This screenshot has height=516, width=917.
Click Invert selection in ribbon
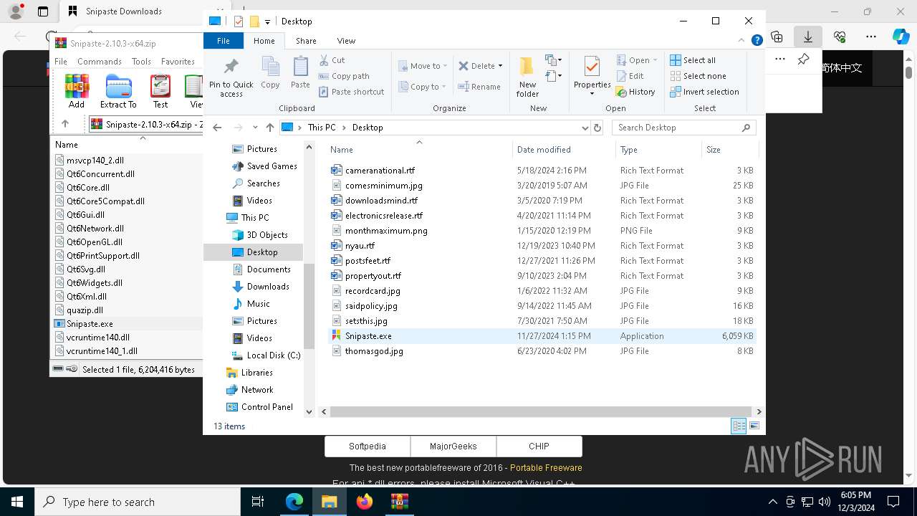coord(704,92)
